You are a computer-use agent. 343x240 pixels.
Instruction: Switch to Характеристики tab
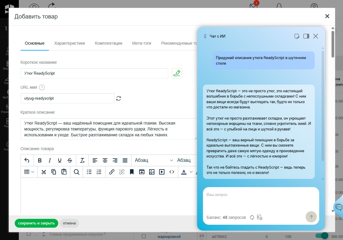click(x=69, y=43)
